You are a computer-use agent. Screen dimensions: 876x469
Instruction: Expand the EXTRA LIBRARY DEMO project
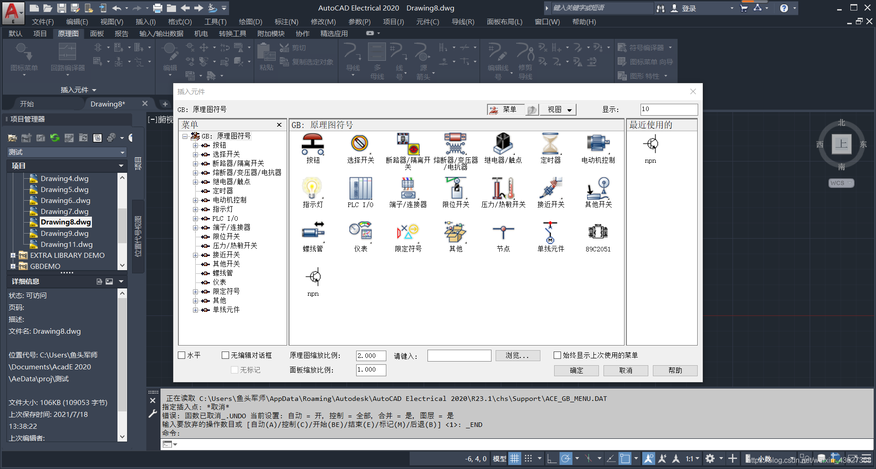[13, 256]
